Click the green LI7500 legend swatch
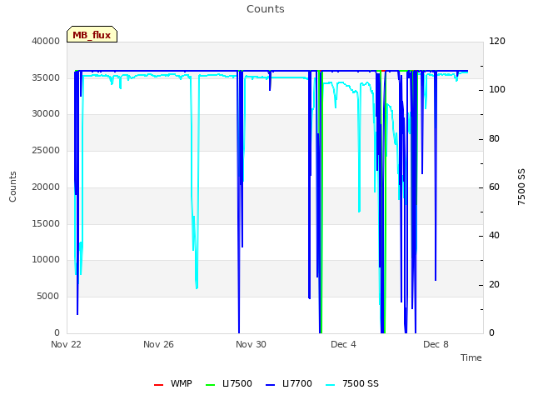This screenshot has width=533, height=400. 211,385
